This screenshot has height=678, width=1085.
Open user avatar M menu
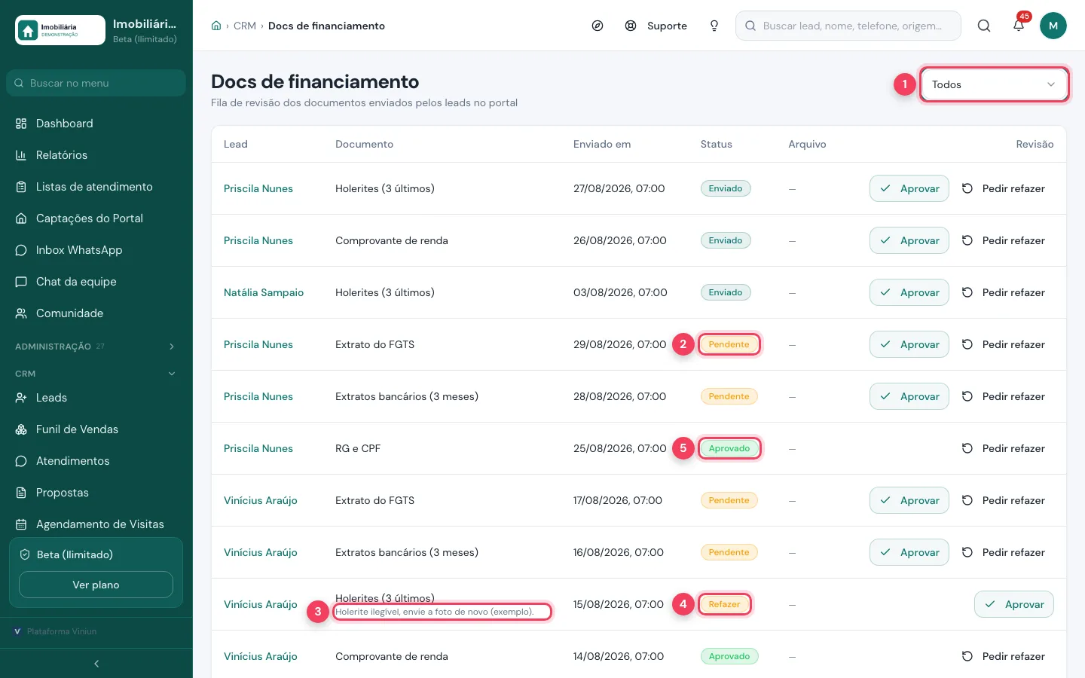pos(1053,26)
